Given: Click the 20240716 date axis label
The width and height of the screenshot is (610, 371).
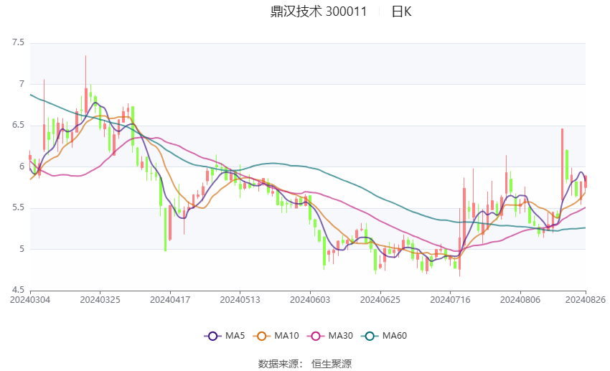Looking at the screenshot, I should pos(450,300).
